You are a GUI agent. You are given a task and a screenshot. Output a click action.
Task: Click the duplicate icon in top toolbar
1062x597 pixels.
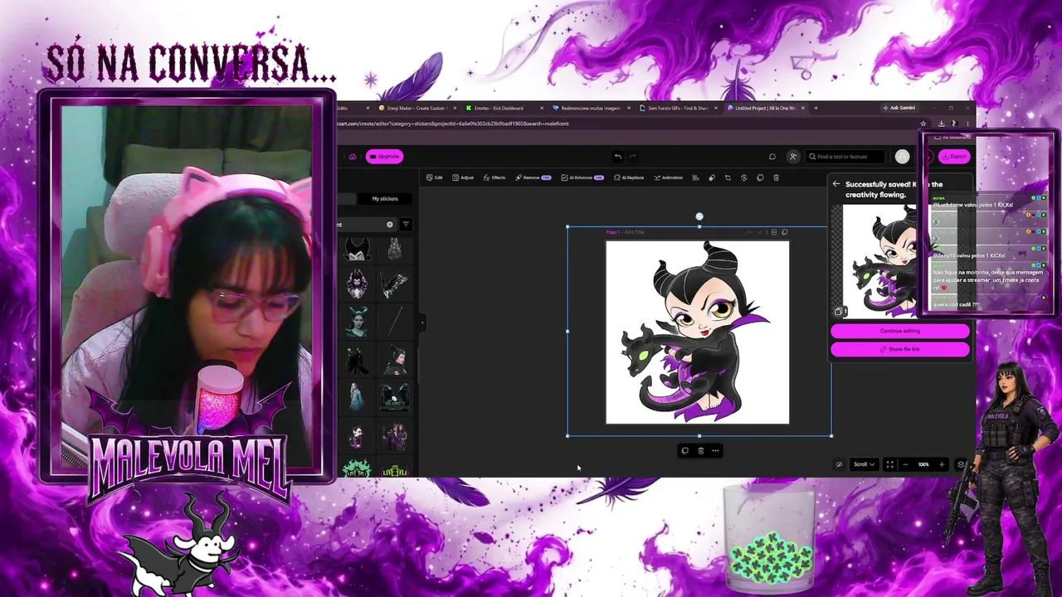[760, 177]
